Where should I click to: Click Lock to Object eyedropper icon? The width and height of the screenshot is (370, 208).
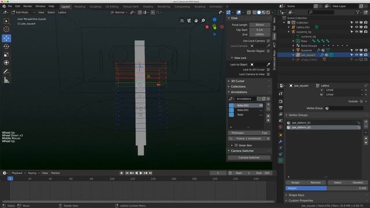click(268, 64)
